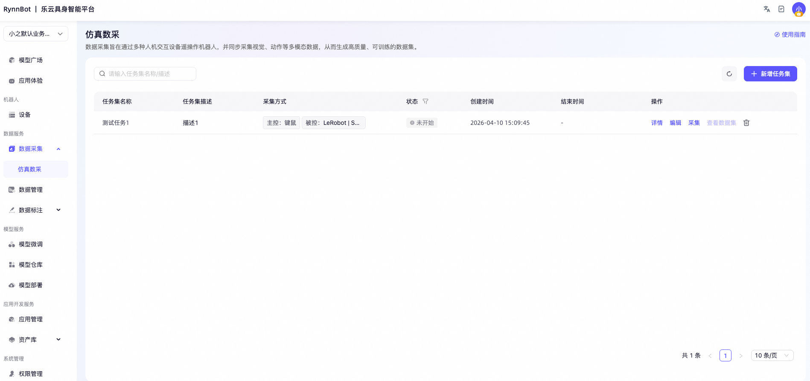Screen dimensions: 810x381
Task: Click the 模型广场 sidebar icon
Action: 12,60
